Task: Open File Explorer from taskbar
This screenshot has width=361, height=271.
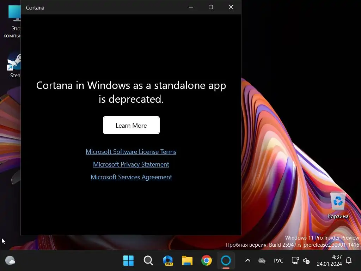Action: tap(187, 261)
